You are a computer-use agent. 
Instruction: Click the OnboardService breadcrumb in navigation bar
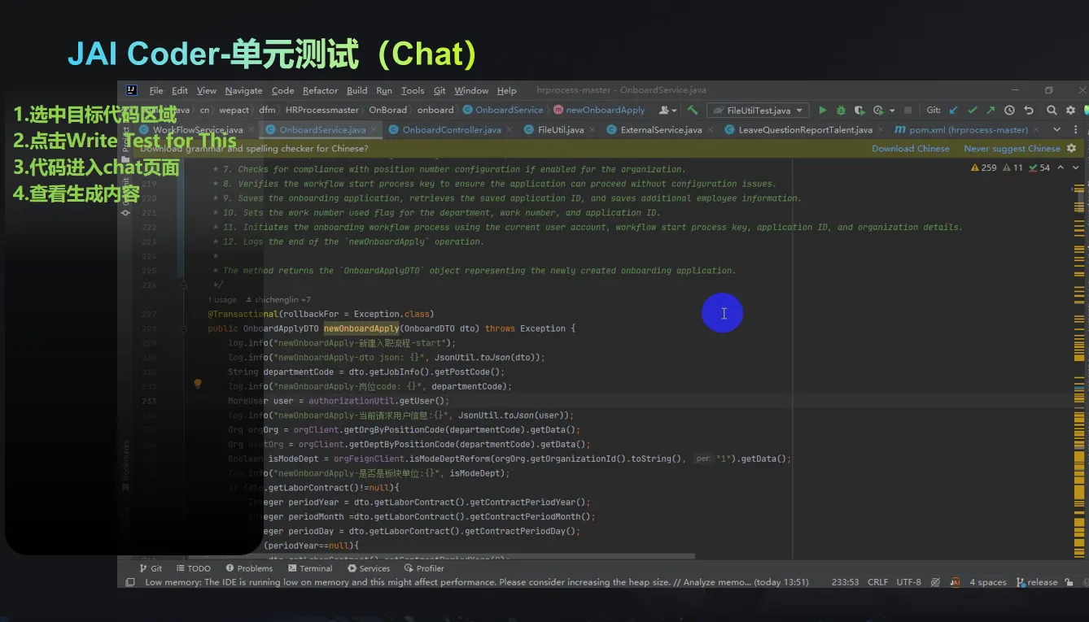[503, 110]
